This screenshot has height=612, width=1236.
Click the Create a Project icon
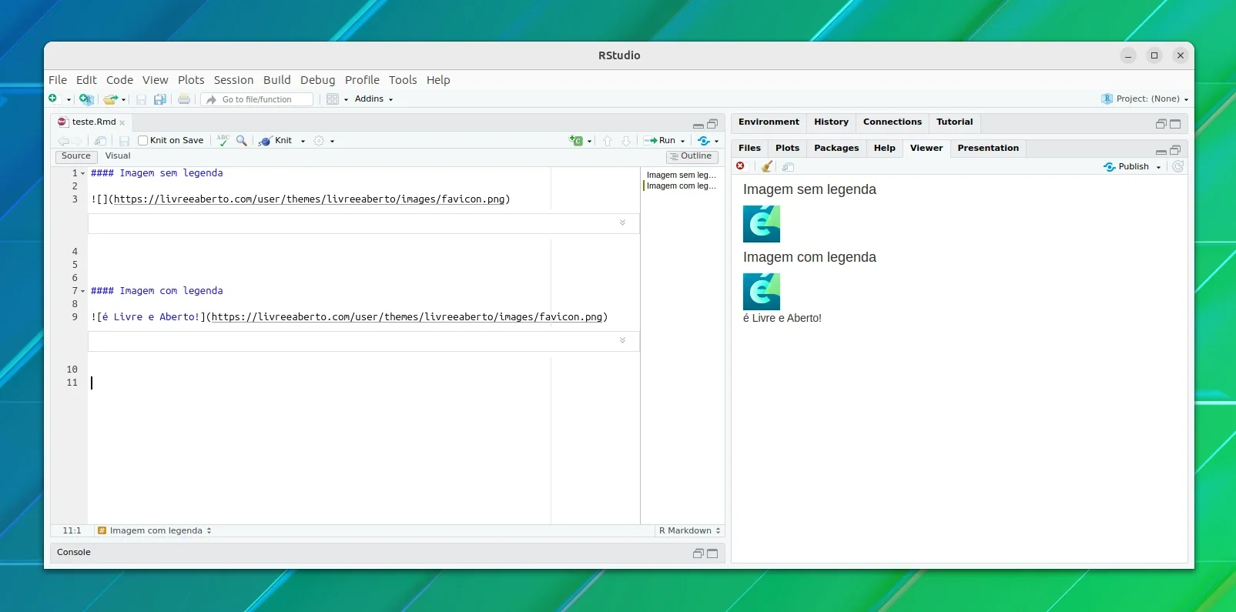(x=86, y=99)
